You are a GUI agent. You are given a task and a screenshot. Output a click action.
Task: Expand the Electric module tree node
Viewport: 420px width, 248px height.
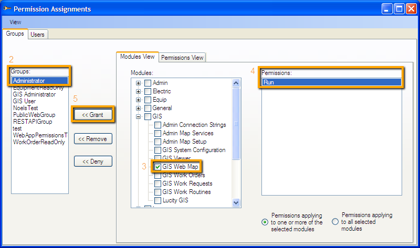(139, 91)
